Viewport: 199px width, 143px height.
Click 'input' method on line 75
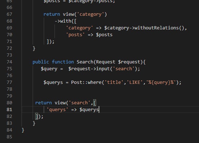click(103, 69)
